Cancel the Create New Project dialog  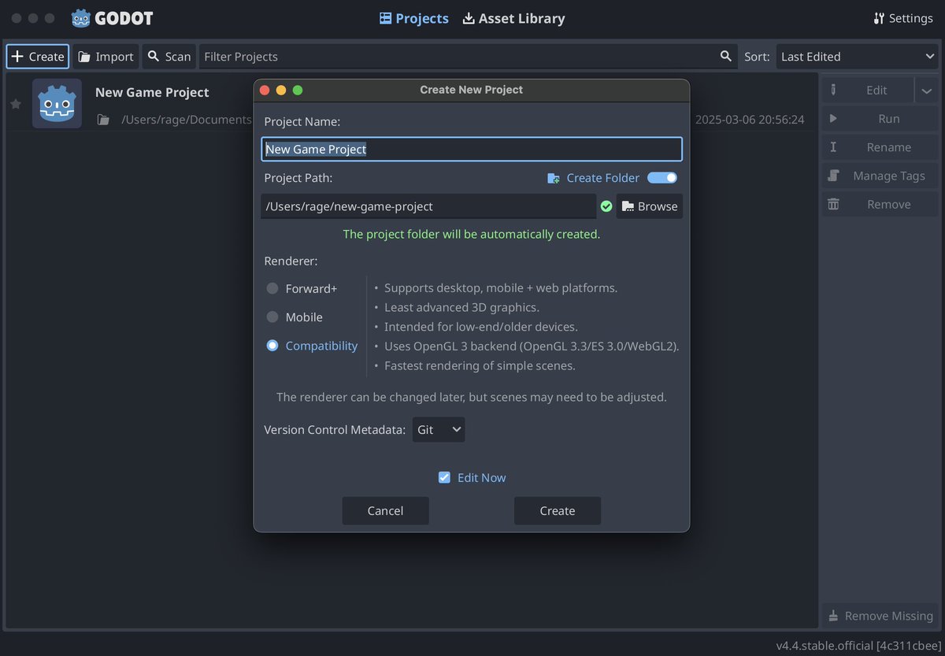pos(385,510)
